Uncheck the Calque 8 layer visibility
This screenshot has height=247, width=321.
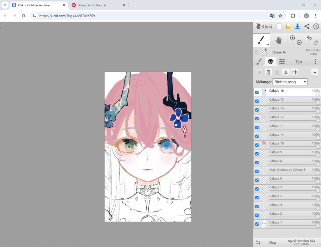click(x=257, y=163)
